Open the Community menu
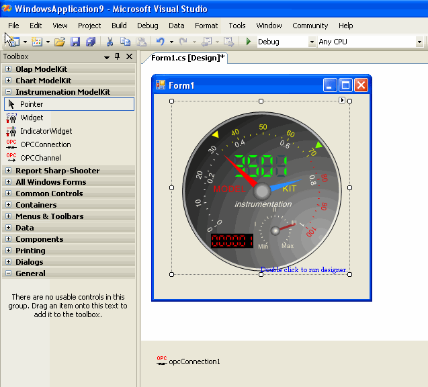 310,26
